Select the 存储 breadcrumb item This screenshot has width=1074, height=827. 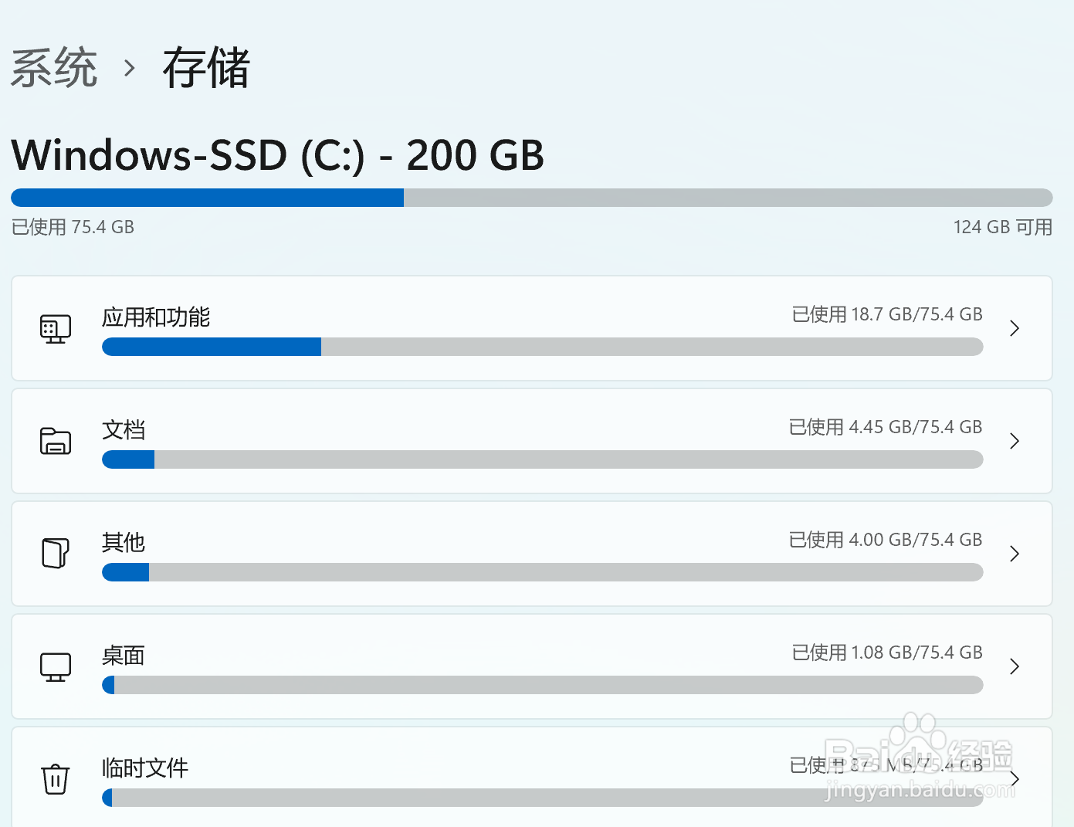[x=205, y=68]
